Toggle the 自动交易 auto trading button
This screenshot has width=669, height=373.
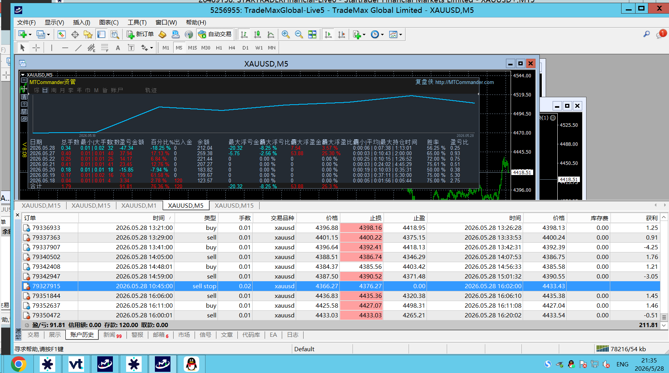tap(215, 34)
